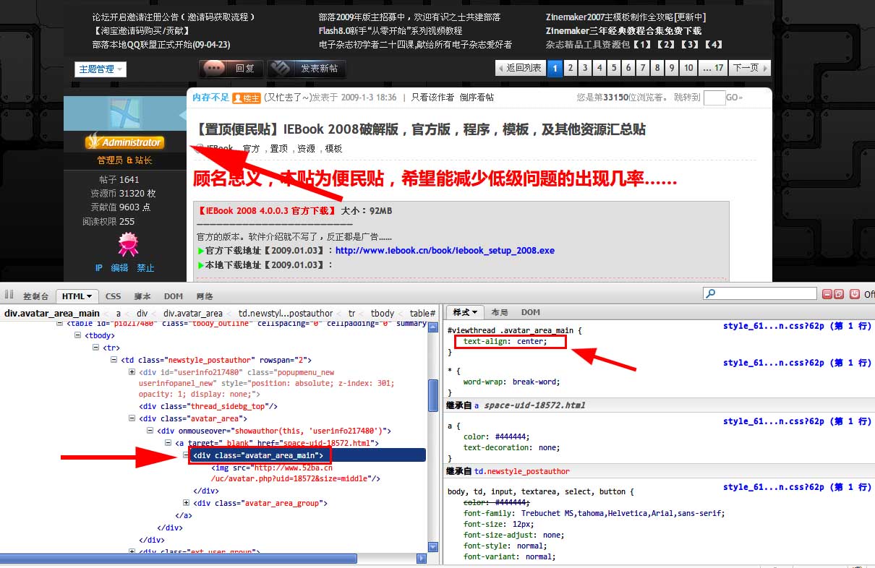This screenshot has width=875, height=568.
Task: Click the 发表新帖 new-post button
Action: click(x=307, y=68)
